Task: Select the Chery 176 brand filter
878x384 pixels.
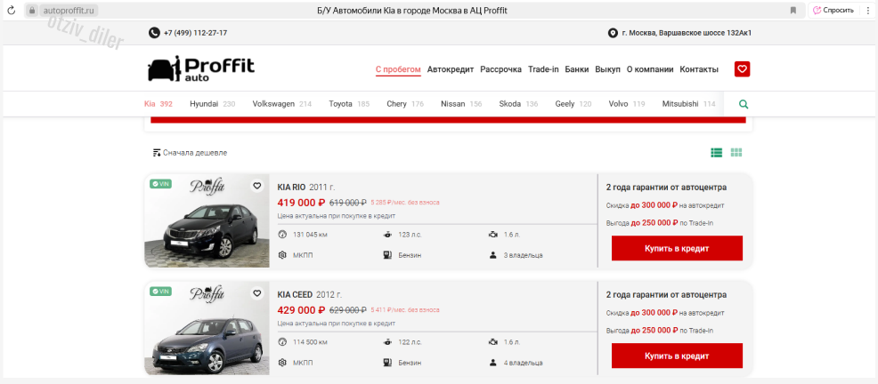Action: point(405,104)
